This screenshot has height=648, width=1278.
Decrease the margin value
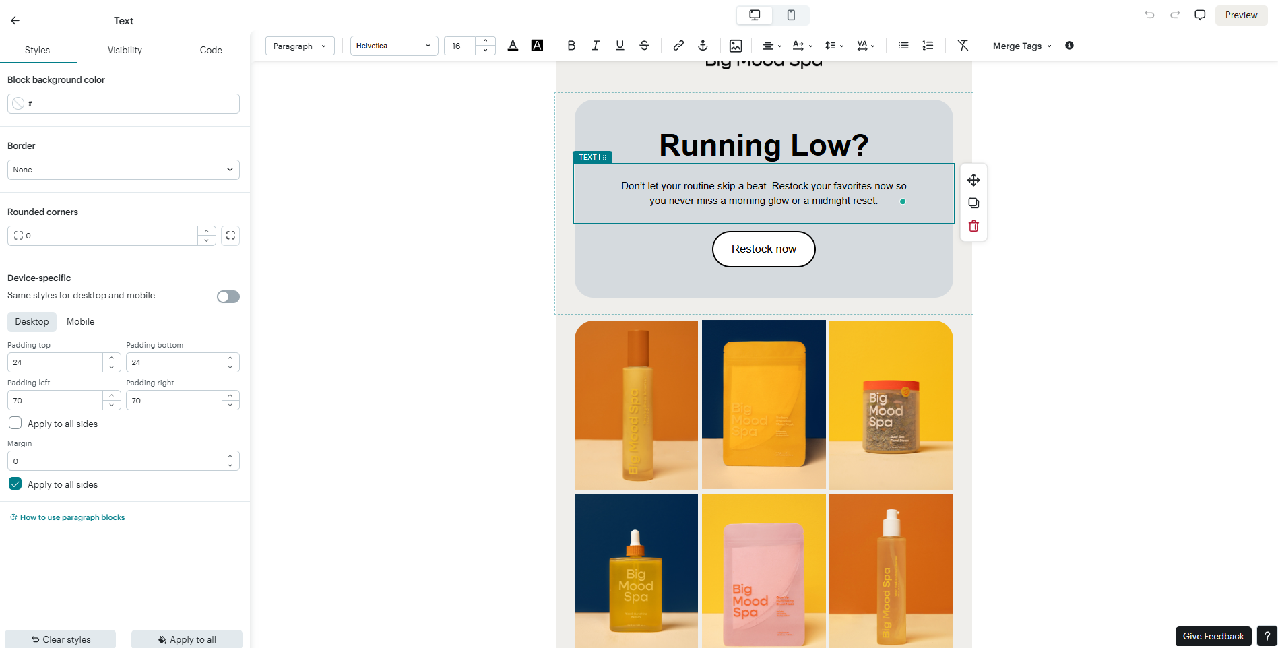click(x=230, y=465)
